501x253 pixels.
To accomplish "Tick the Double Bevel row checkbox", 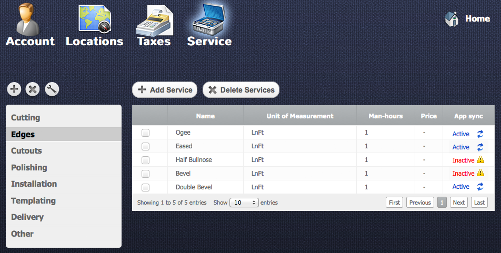I will tap(145, 187).
